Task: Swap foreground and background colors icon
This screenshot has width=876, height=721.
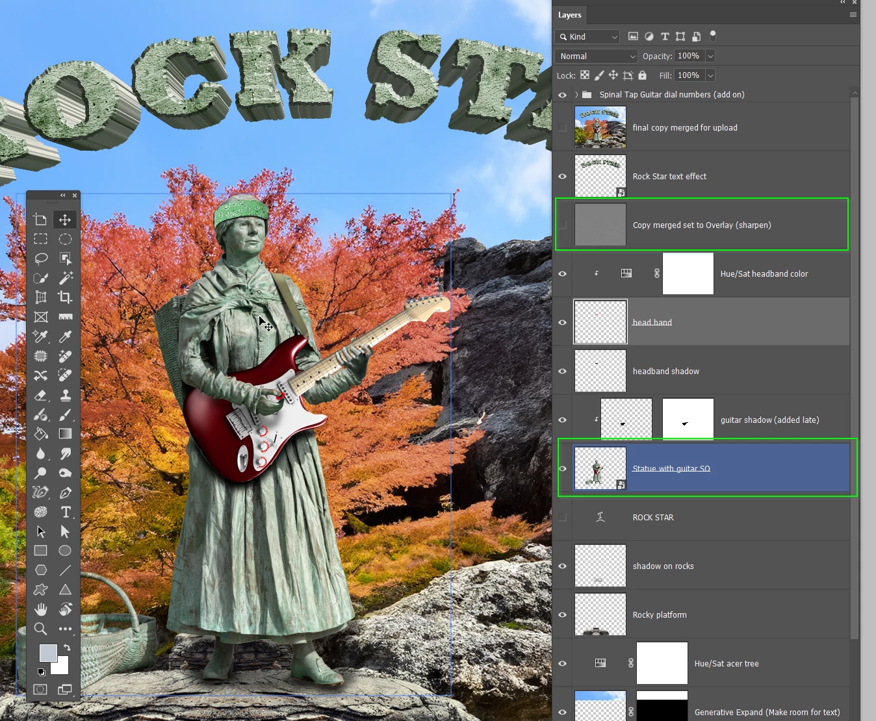Action: pos(67,648)
